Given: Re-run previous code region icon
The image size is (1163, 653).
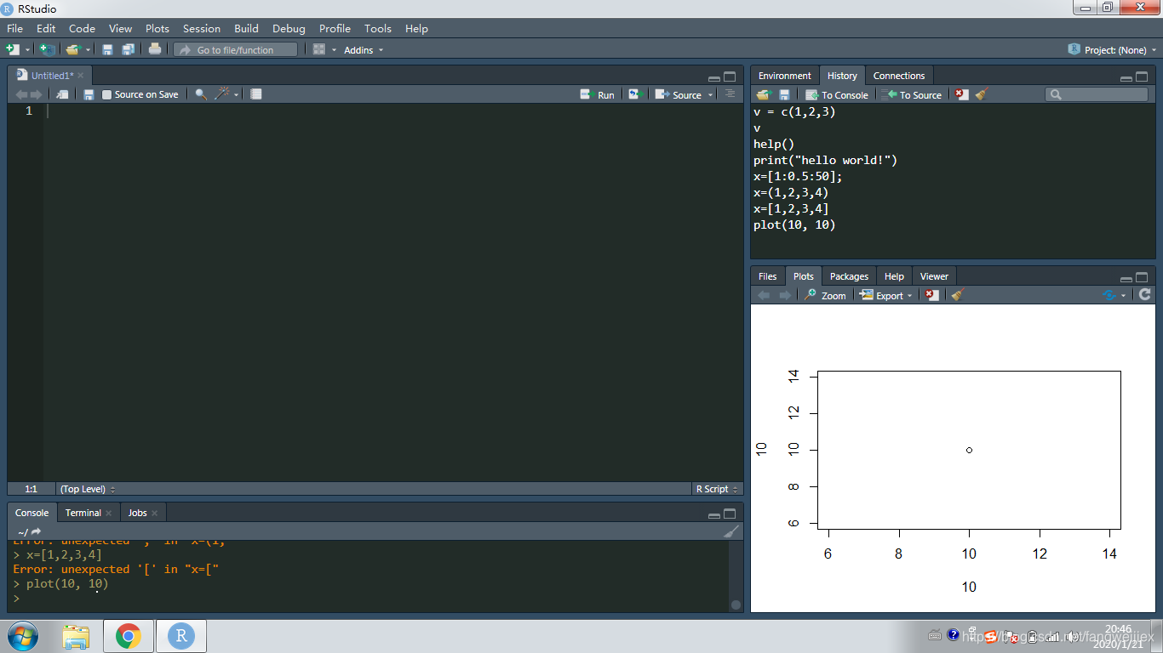Looking at the screenshot, I should coord(634,94).
